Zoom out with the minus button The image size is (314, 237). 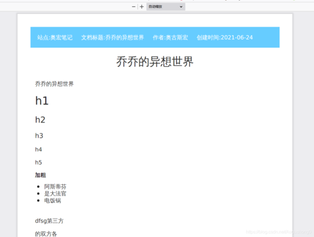pyautogui.click(x=134, y=7)
